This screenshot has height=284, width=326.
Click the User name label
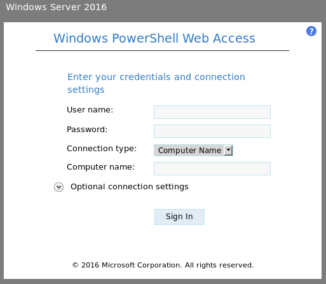[90, 110]
